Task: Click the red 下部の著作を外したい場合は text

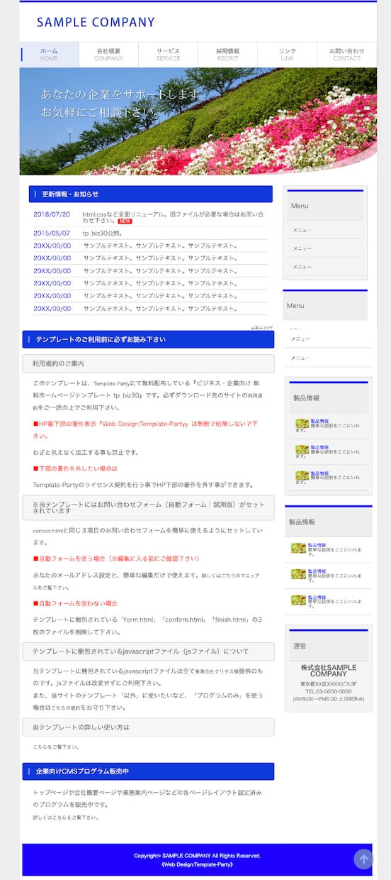Action: point(75,468)
